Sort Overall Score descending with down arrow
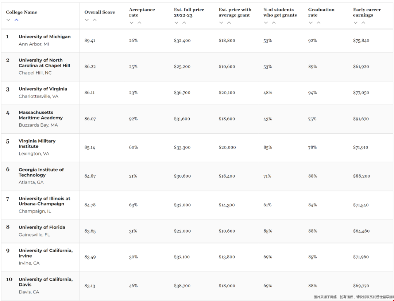The width and height of the screenshot is (394, 301). pyautogui.click(x=87, y=20)
